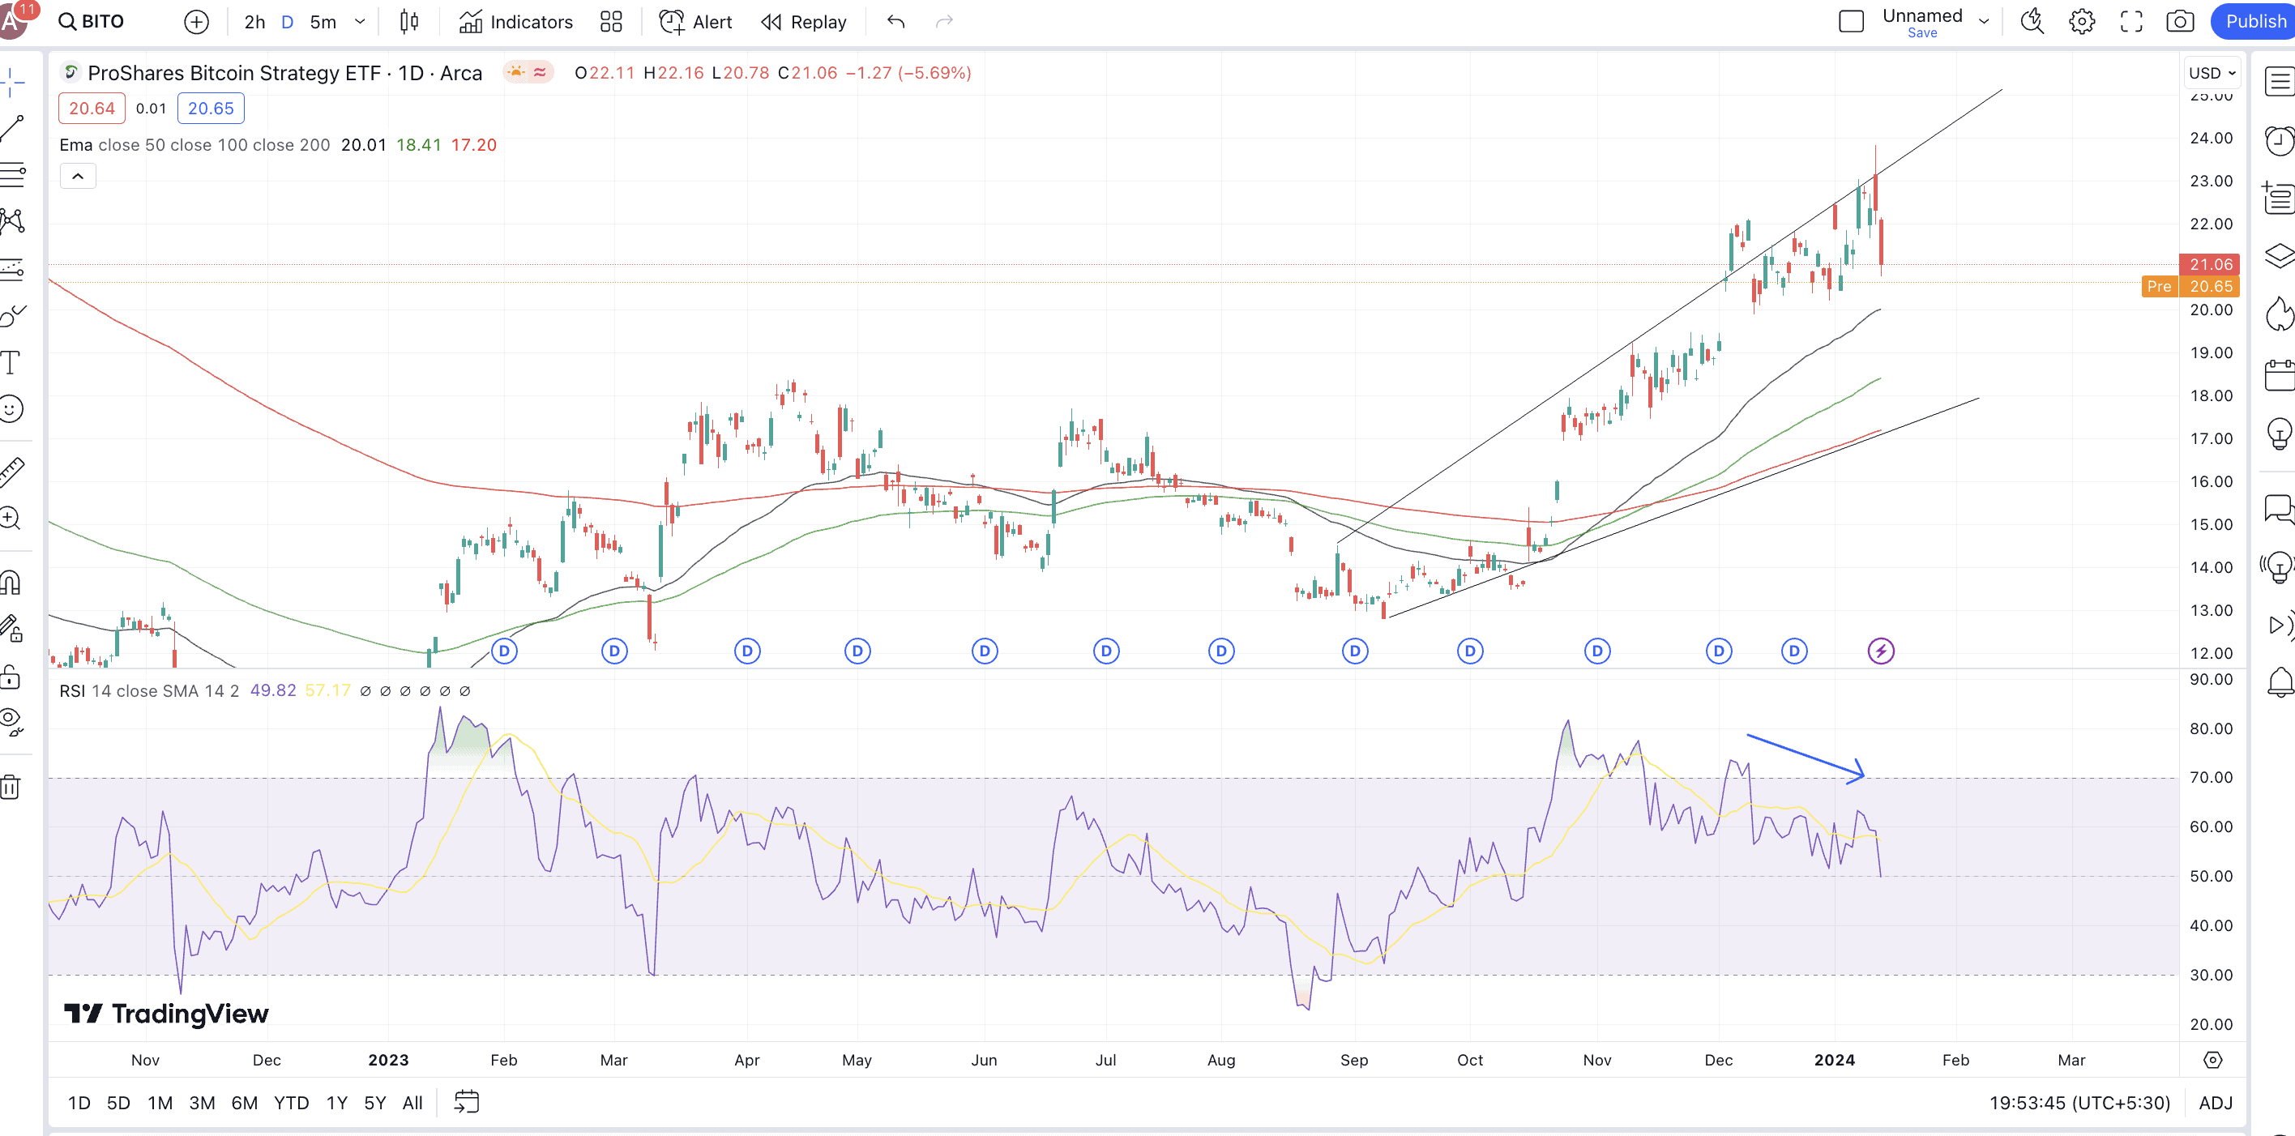Click the September dividend marker

pos(1354,651)
